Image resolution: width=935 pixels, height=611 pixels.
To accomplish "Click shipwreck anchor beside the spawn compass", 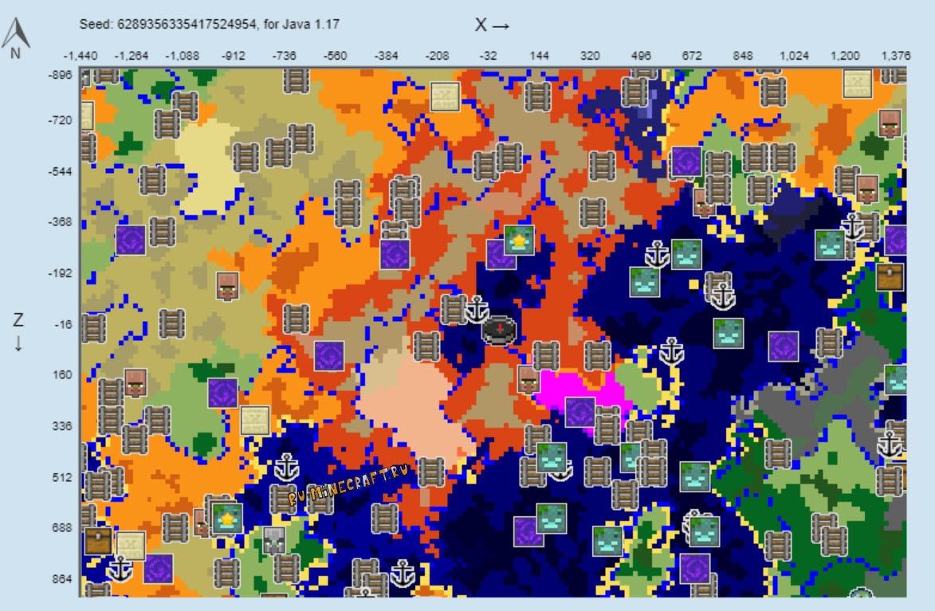I will [477, 309].
